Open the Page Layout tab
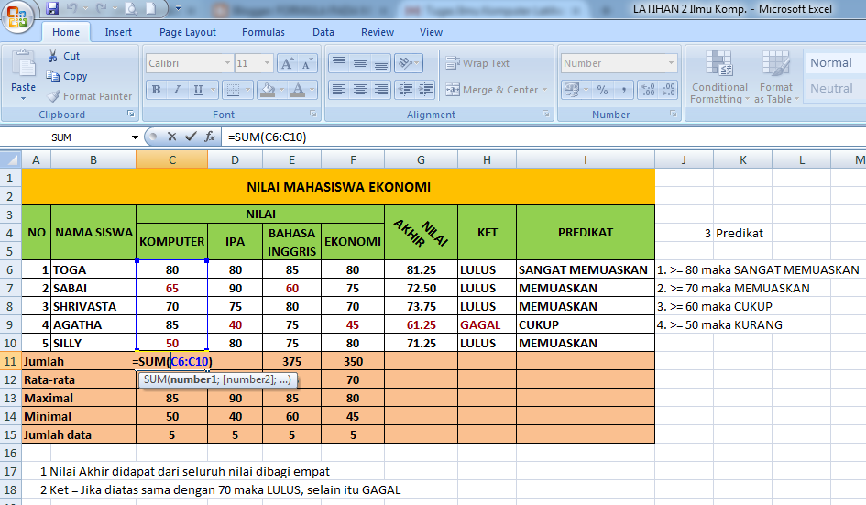The width and height of the screenshot is (866, 505). (188, 32)
